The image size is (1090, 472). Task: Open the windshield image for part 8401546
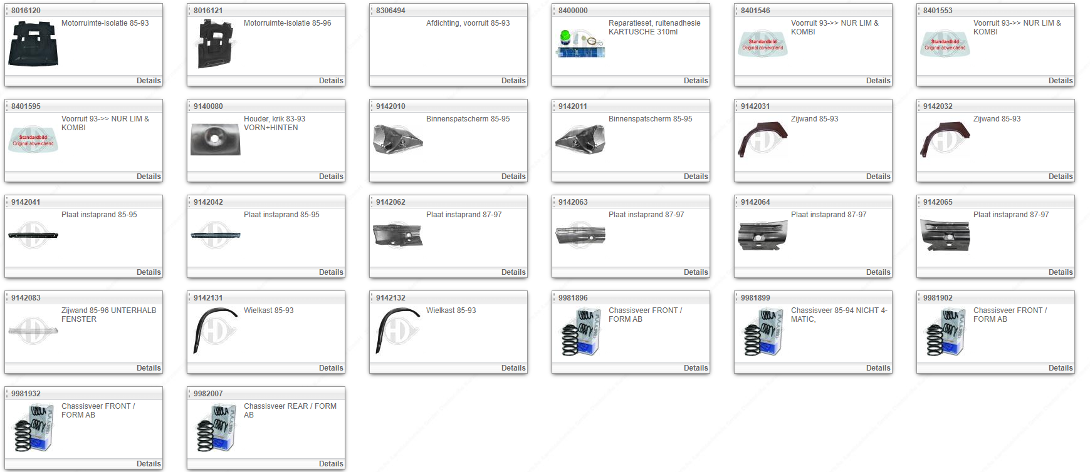pos(762,44)
